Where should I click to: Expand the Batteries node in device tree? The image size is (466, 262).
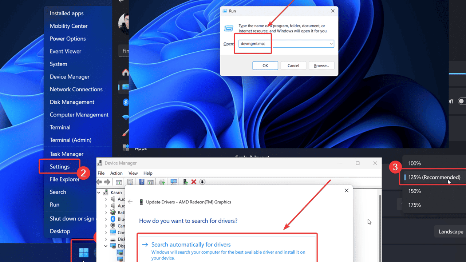point(106,213)
